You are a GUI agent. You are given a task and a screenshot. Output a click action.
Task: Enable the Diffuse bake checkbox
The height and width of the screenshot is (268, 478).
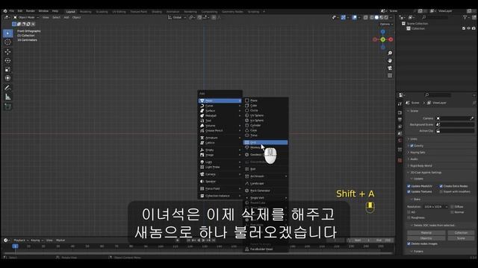coord(452,207)
